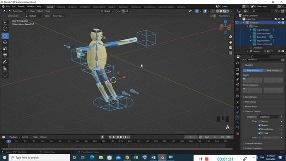
Task: Jump to timeline end frame
Action: 128,137
